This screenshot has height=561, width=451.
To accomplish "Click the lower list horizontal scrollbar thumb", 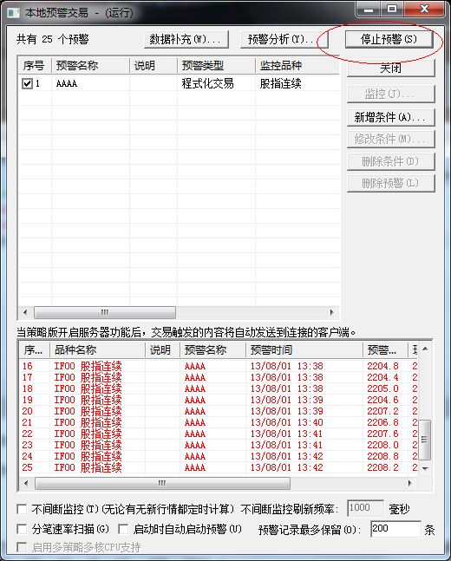I will pos(162,483).
